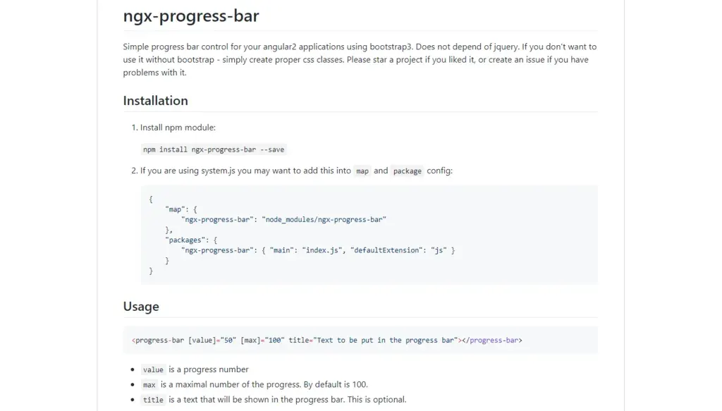This screenshot has width=722, height=411.
Task: Click the "packages": { line in the config
Action: (x=191, y=240)
